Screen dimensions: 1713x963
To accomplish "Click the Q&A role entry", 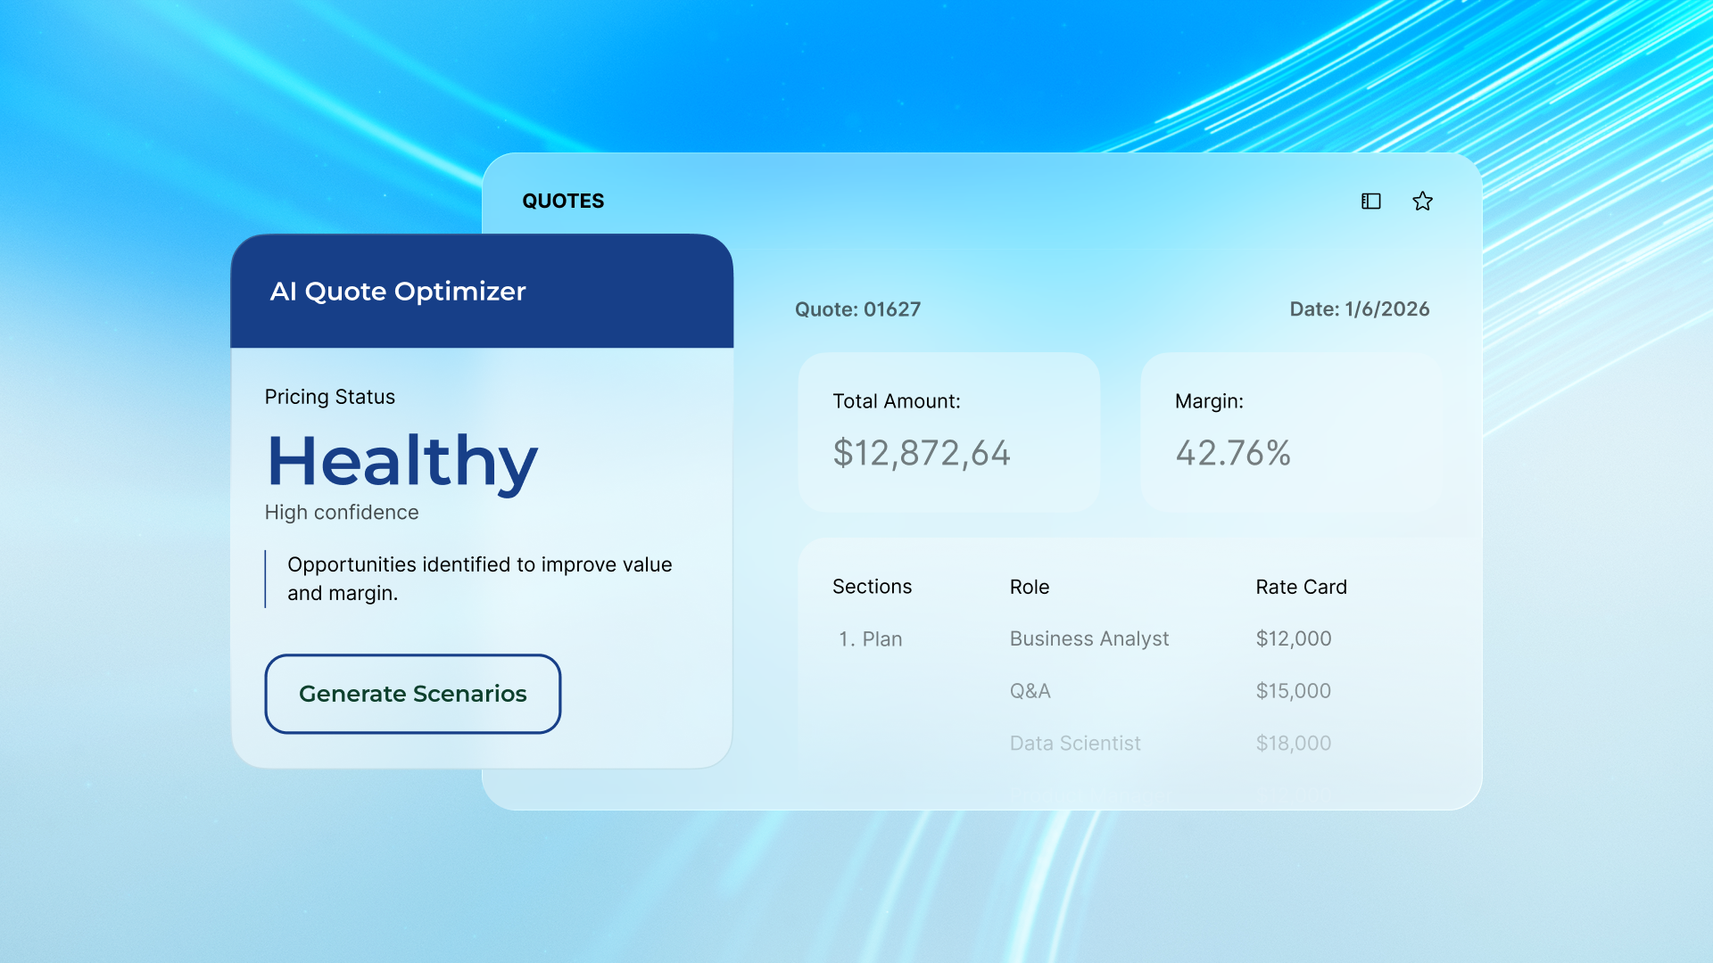I will click(x=1030, y=691).
